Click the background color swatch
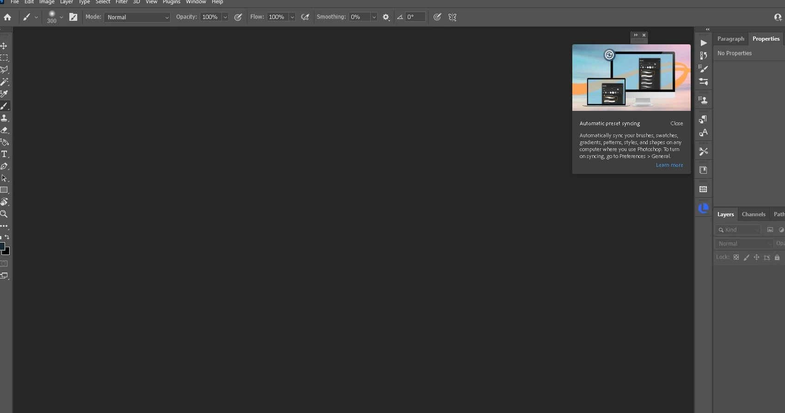The height and width of the screenshot is (413, 785). (x=6, y=251)
